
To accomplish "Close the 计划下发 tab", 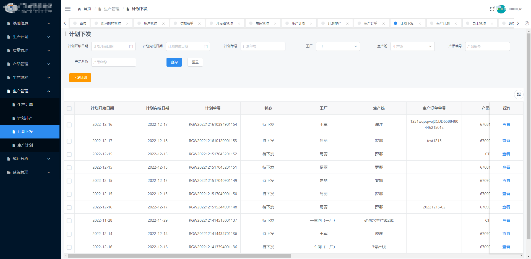I will pyautogui.click(x=420, y=23).
